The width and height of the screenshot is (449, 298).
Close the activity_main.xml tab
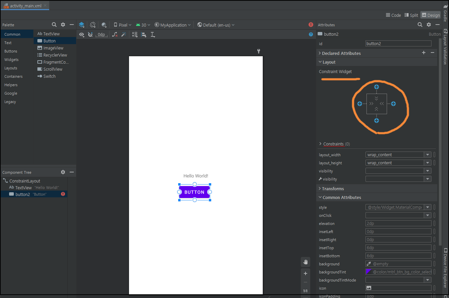45,6
